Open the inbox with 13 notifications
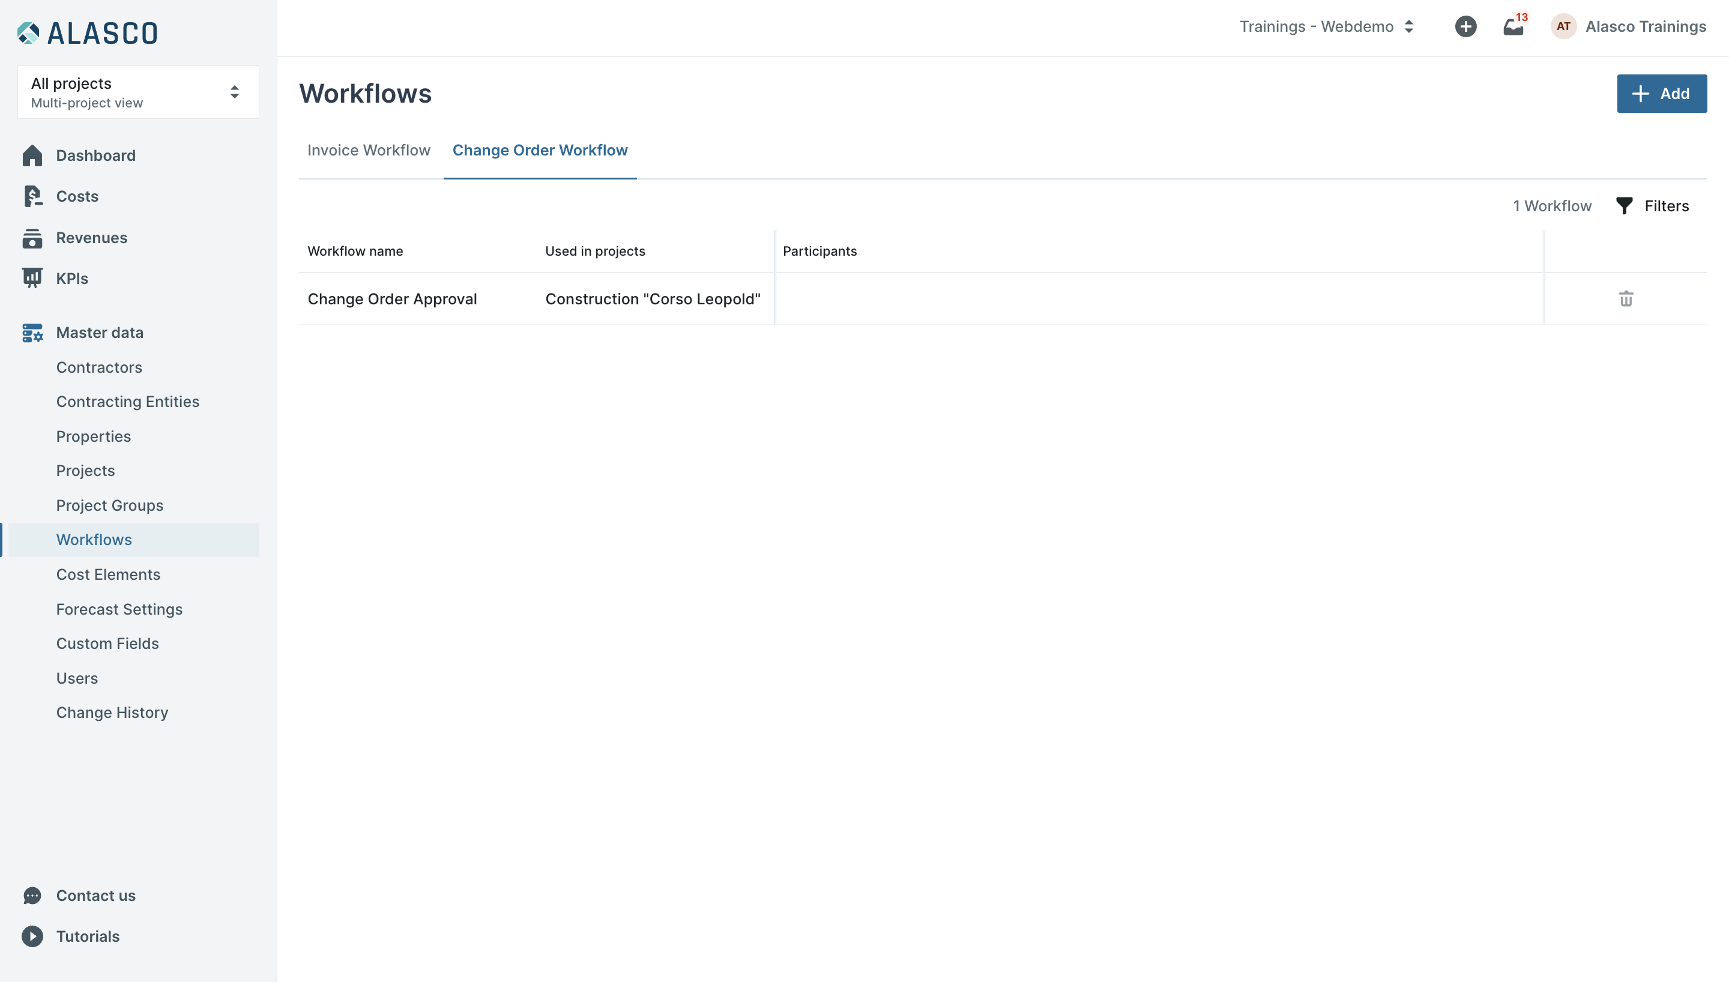Screen dimensions: 1729x982 (1514, 26)
